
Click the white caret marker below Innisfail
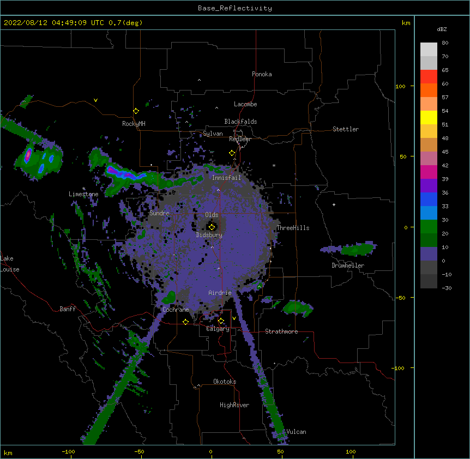(x=218, y=190)
